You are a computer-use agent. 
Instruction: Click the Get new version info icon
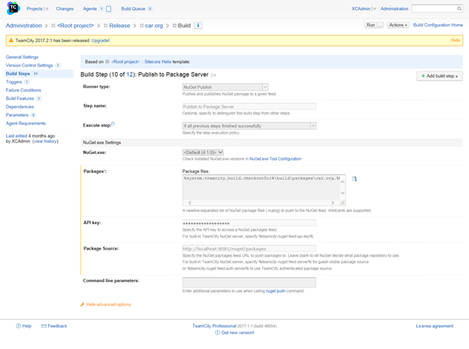217,332
